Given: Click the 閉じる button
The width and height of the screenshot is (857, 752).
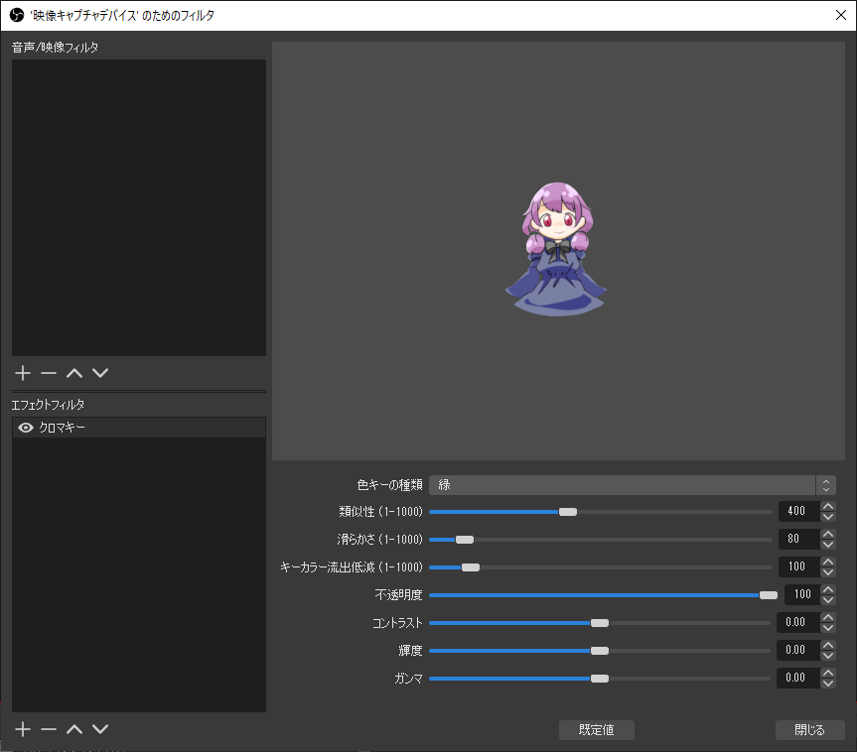Looking at the screenshot, I should (x=810, y=730).
